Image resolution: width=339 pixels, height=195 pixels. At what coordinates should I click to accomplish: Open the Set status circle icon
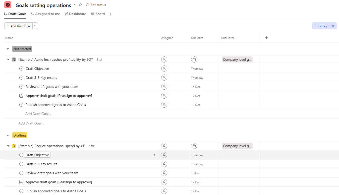tap(87, 5)
